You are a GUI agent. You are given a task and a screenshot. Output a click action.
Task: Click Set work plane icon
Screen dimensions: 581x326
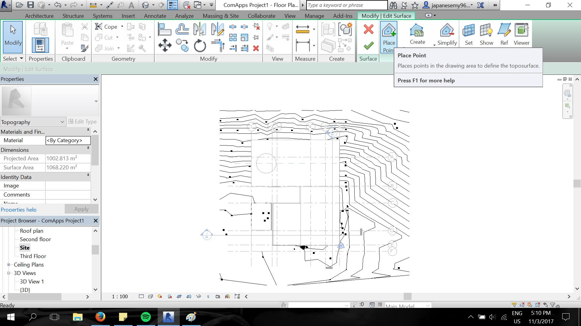click(469, 35)
